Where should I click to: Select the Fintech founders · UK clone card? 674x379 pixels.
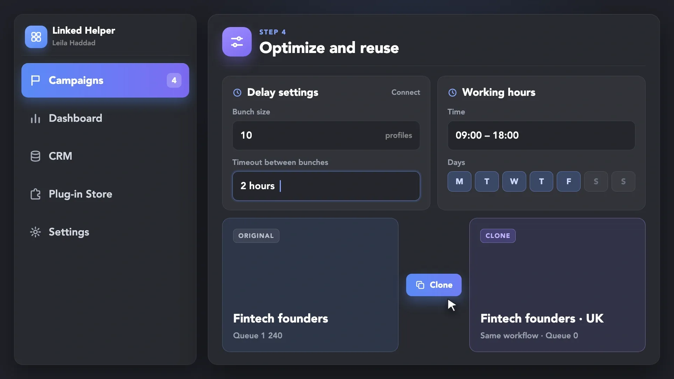[x=557, y=285]
